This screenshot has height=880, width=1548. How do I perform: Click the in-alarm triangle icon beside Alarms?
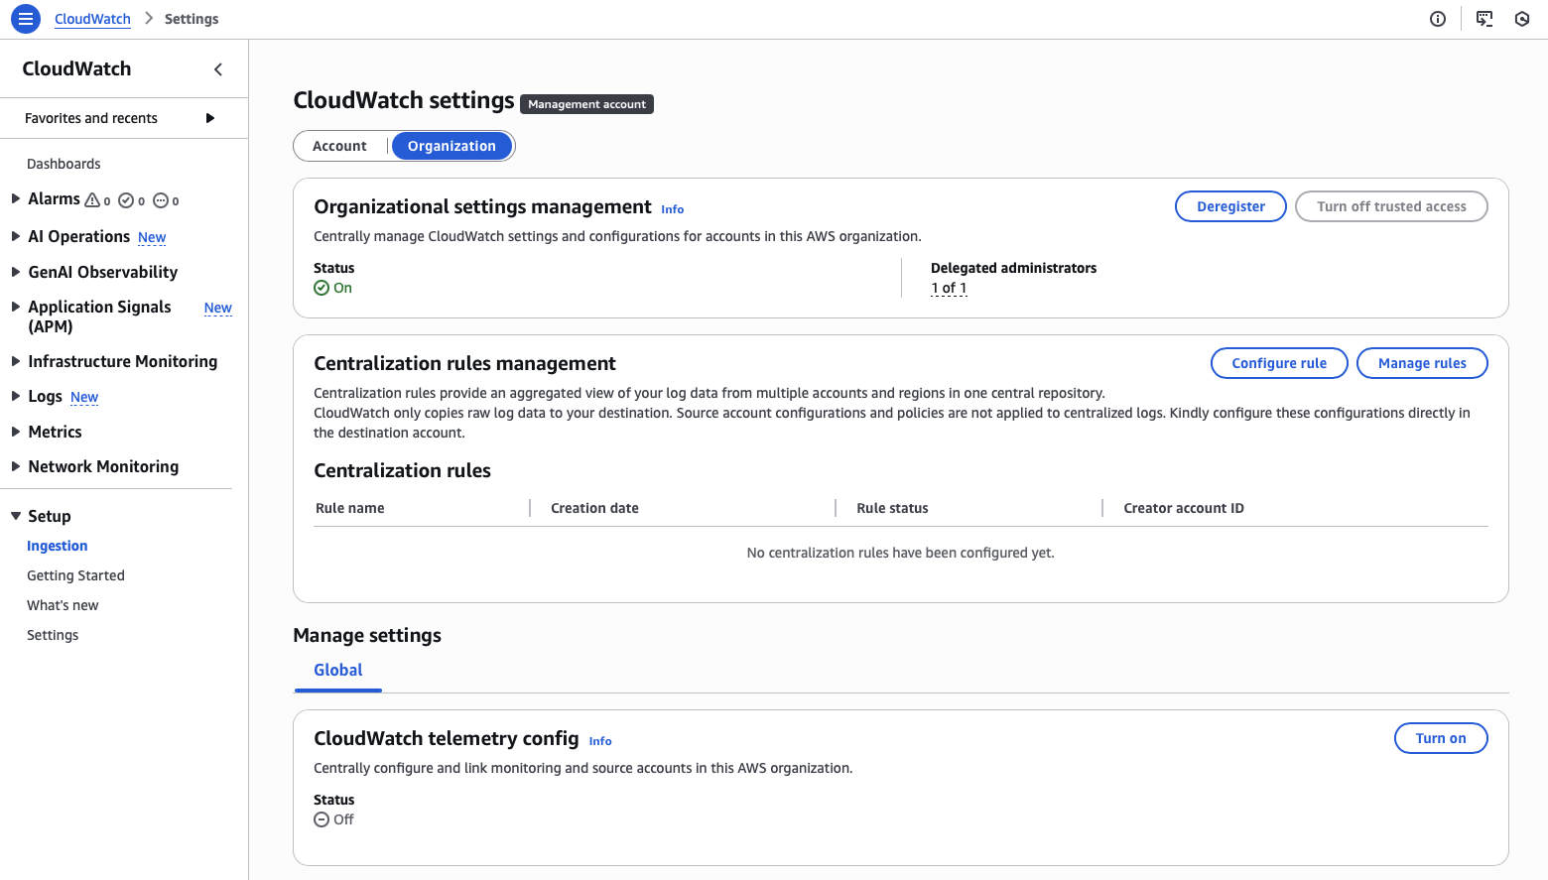tap(92, 200)
